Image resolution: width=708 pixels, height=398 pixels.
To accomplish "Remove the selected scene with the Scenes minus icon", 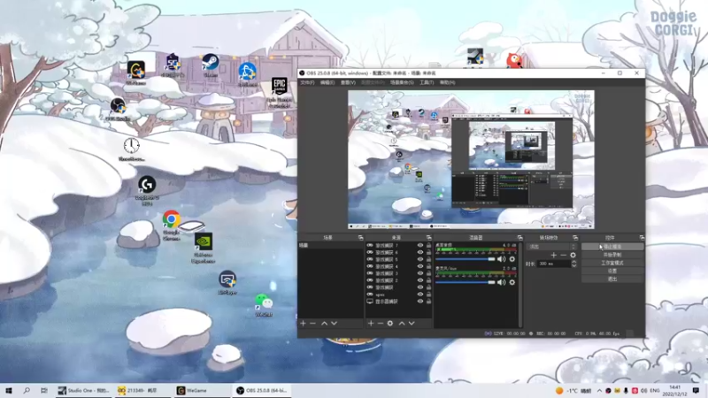I will 312,323.
